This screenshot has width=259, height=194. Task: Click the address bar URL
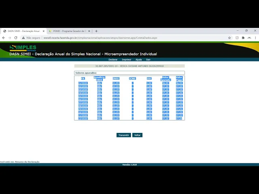click(100, 38)
